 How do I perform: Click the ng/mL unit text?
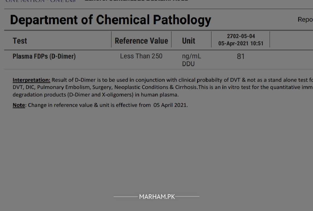click(192, 57)
